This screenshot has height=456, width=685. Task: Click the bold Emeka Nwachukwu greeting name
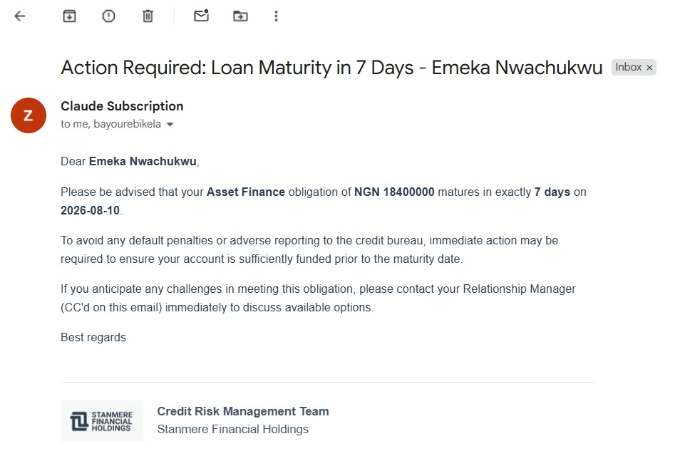click(143, 162)
